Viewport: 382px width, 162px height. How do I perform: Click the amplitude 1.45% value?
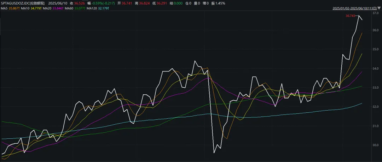coord(220,4)
